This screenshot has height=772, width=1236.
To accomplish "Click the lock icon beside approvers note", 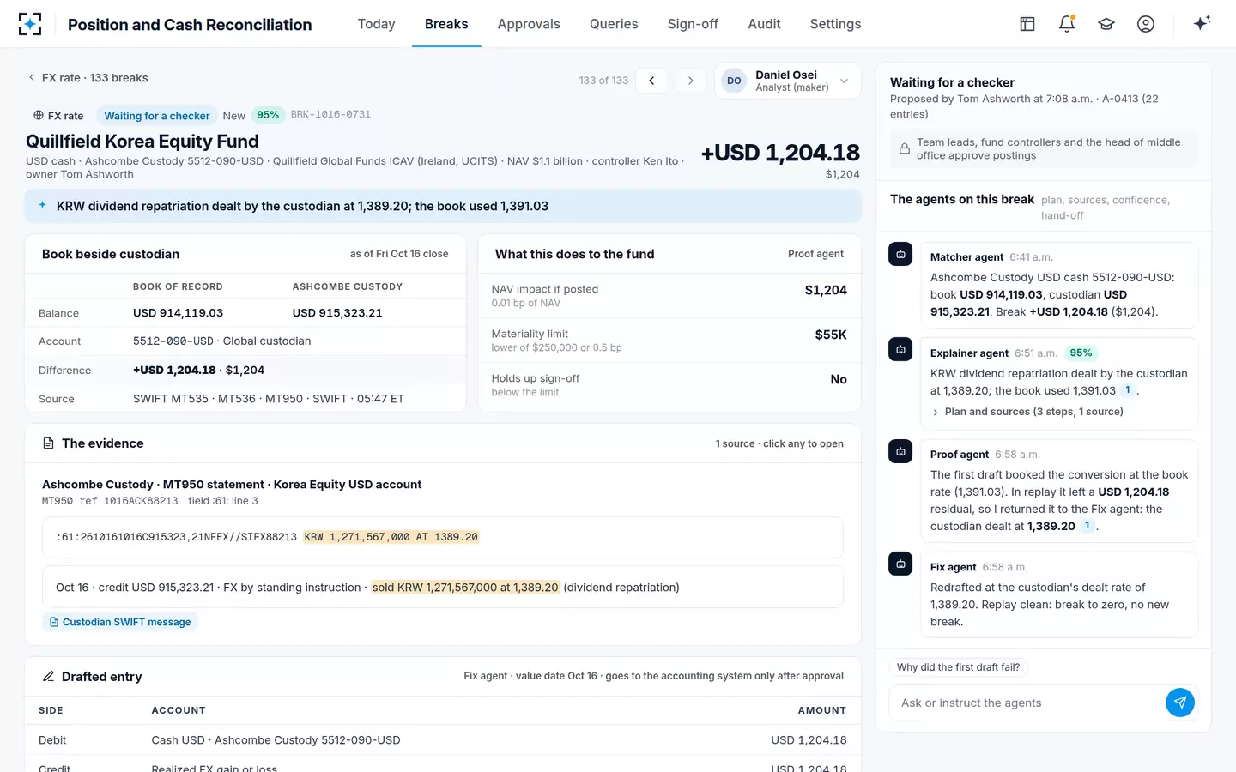I will [905, 149].
